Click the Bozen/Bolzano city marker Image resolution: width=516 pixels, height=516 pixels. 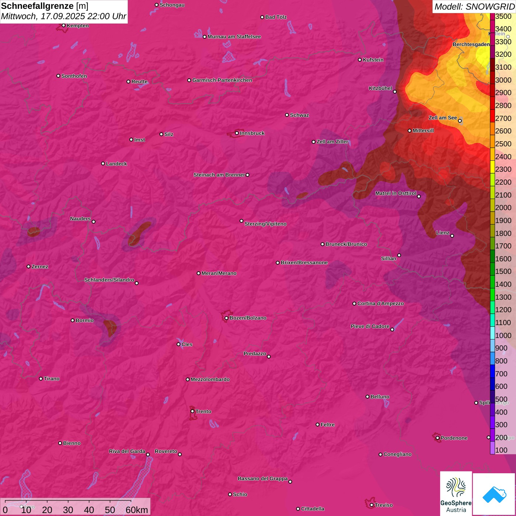pos(226,318)
